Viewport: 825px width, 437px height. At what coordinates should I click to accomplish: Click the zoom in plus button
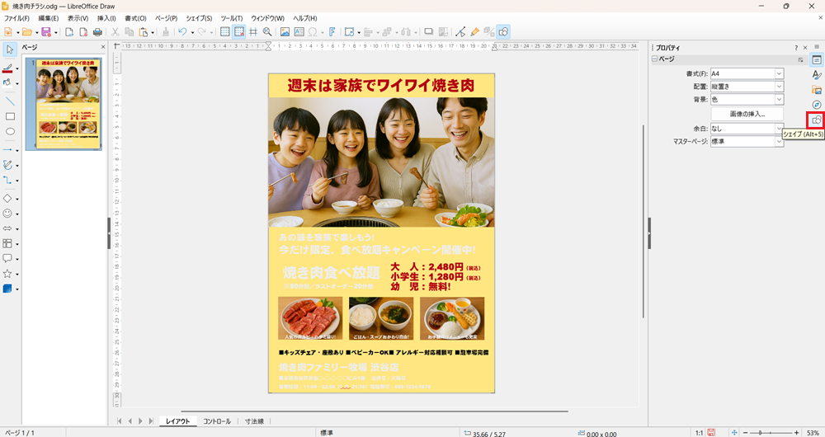[797, 433]
